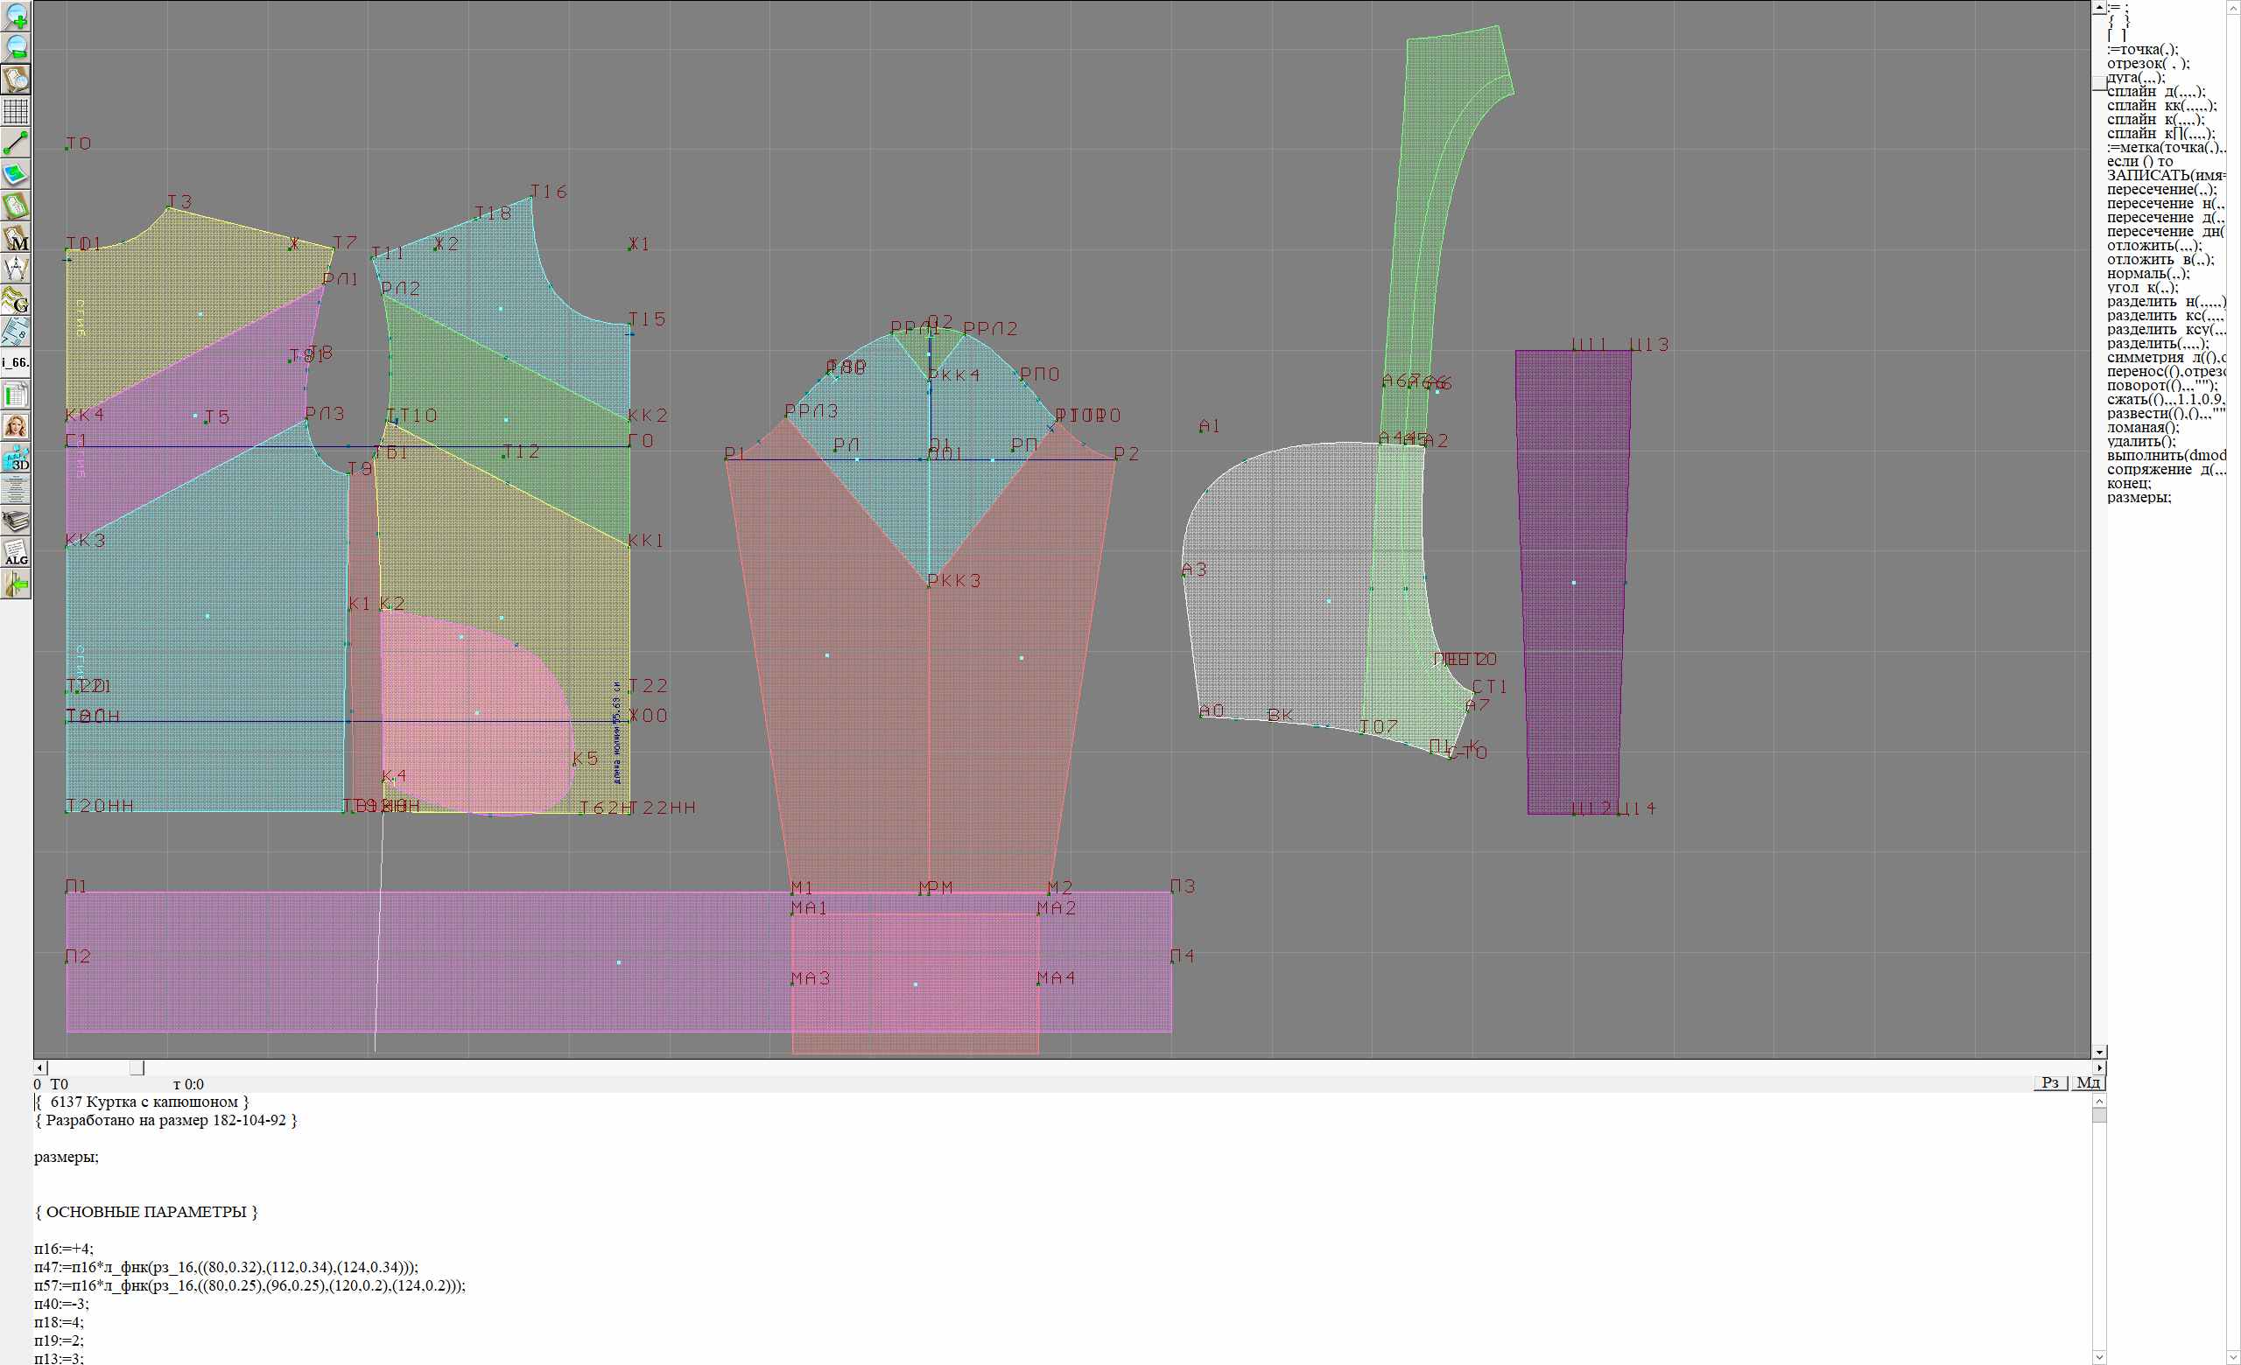Image resolution: width=2241 pixels, height=1365 pixels.
Task: Click horizontal scrollbar thumb under canvas
Action: pyautogui.click(x=137, y=1067)
